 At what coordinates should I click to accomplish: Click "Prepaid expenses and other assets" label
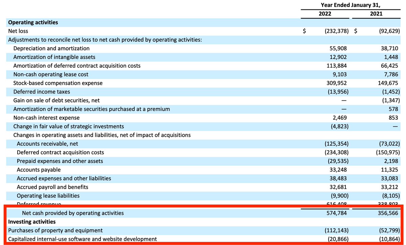[60, 161]
